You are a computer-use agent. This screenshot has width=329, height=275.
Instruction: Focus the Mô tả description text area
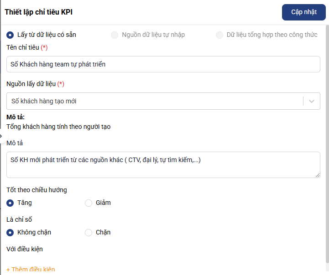tap(163, 164)
